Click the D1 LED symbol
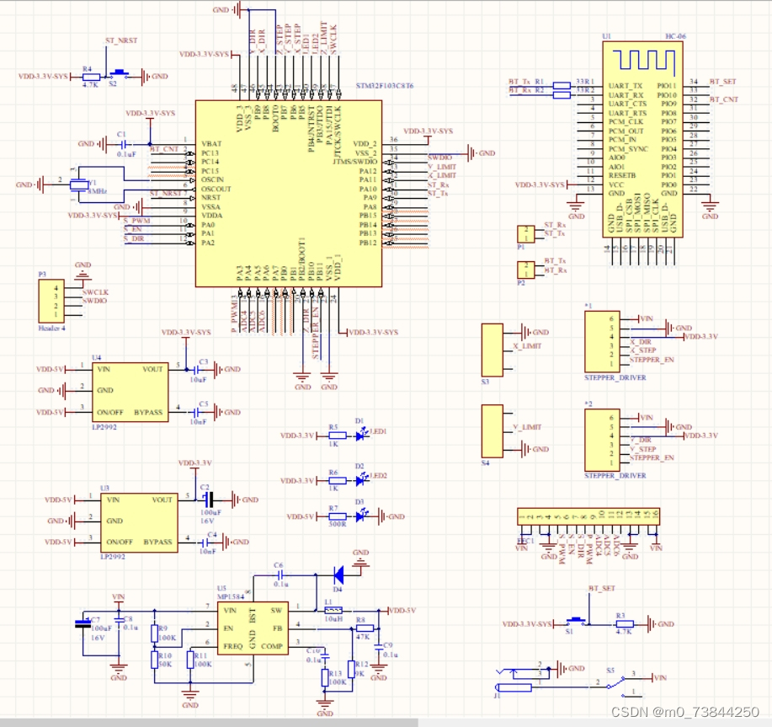Viewport: 772px width, 727px height. coord(362,435)
